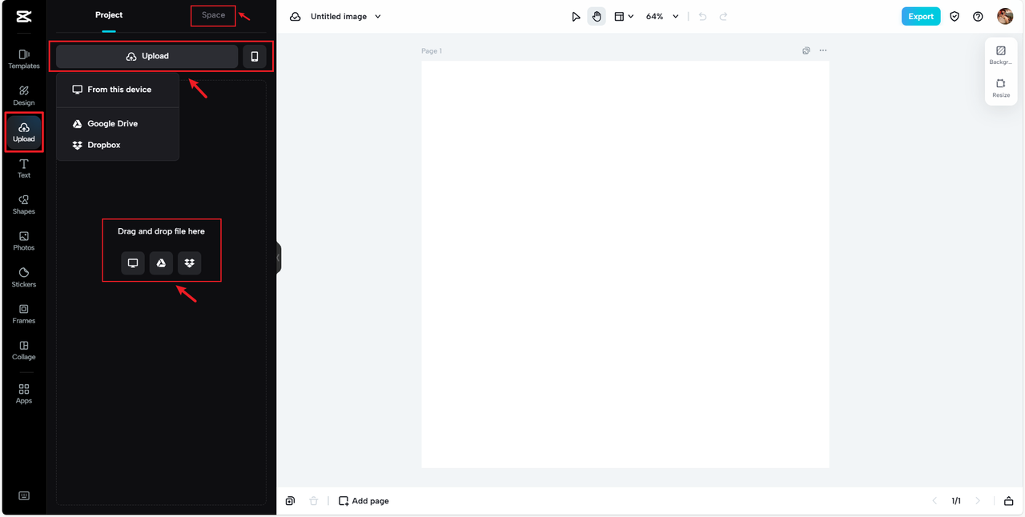Switch to the Project tab

tap(109, 15)
